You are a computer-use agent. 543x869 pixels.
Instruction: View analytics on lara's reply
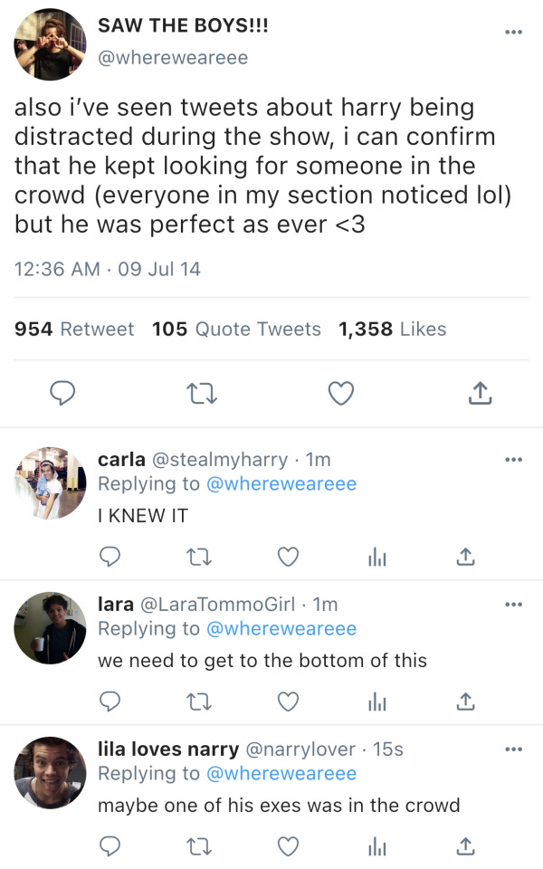(376, 702)
